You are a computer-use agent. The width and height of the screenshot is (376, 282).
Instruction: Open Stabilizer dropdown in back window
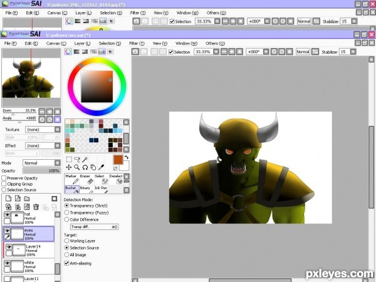pos(354,21)
